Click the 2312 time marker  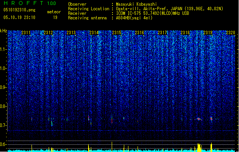[48, 33]
